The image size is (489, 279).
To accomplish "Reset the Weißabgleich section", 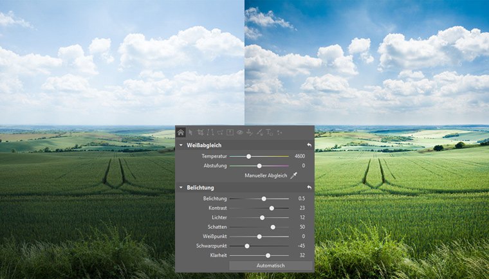I will click(x=309, y=145).
